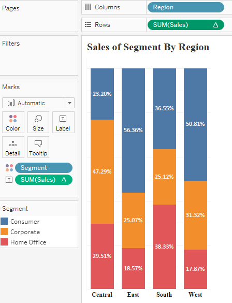Open the Color marks card
232x303 pixels.
(x=13, y=122)
